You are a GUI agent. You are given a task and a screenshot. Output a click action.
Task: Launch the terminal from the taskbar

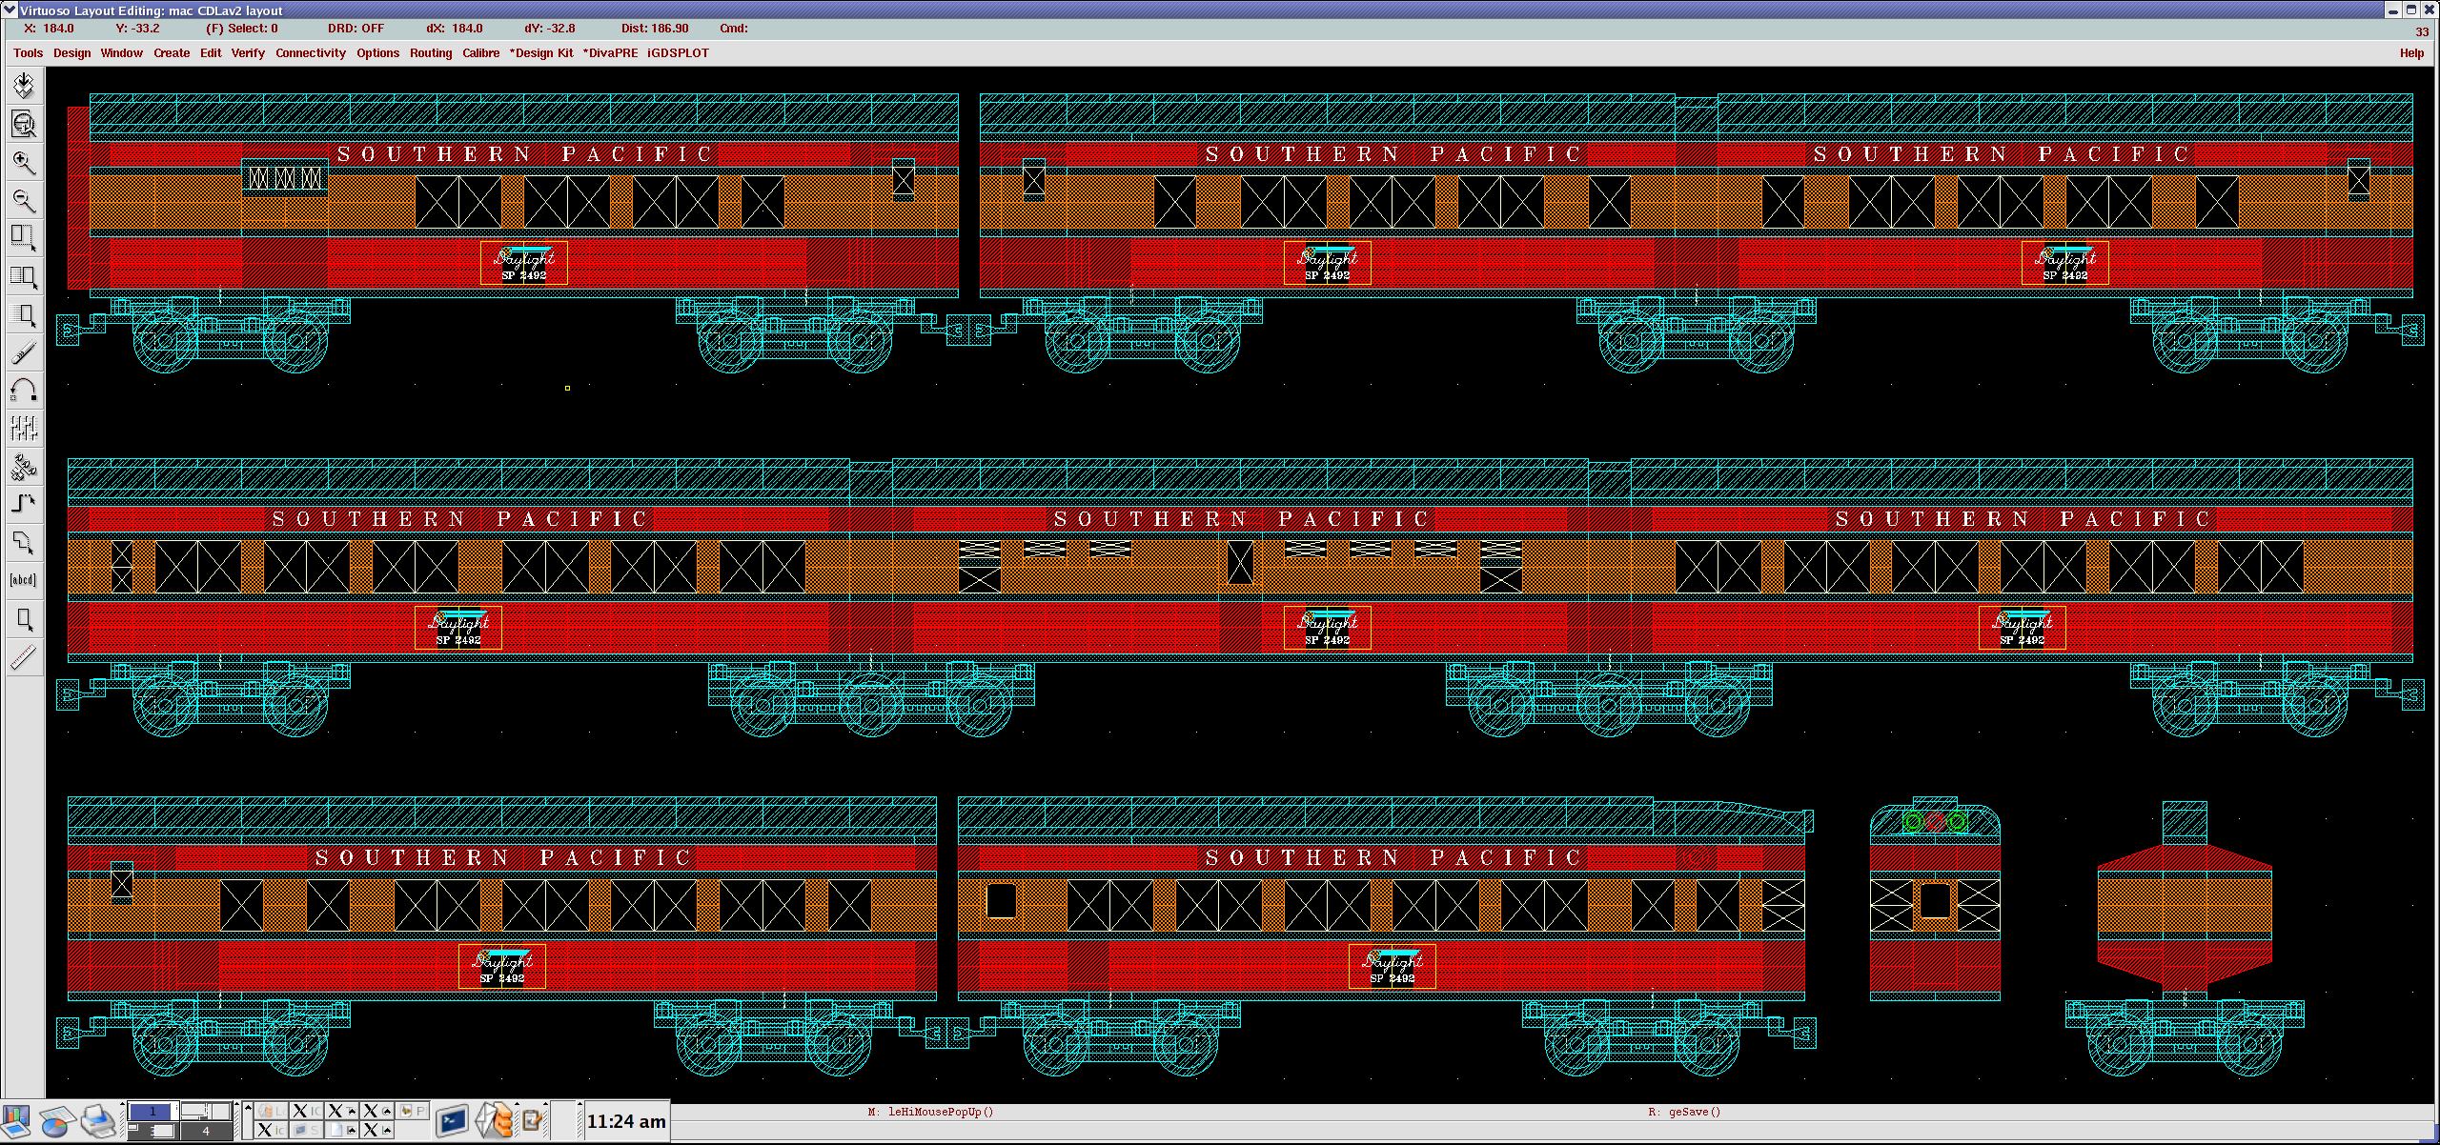click(452, 1121)
